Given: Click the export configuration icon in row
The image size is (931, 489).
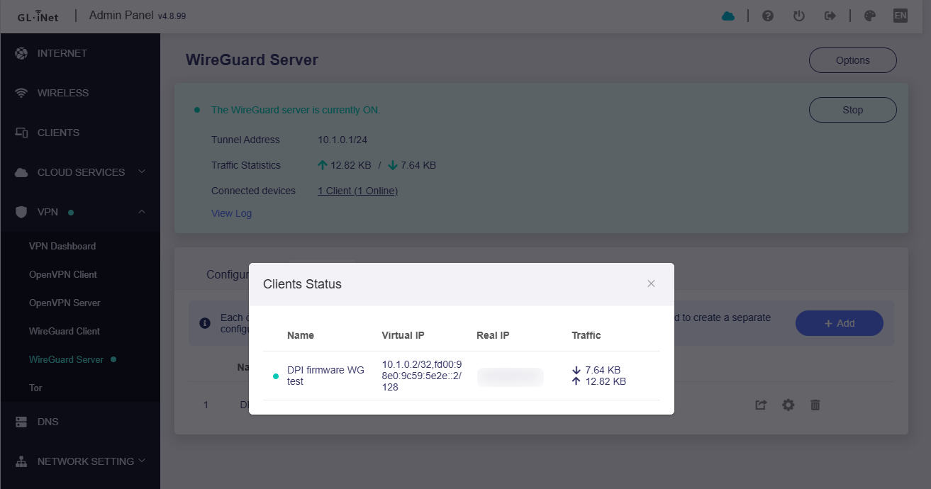Looking at the screenshot, I should [x=761, y=405].
